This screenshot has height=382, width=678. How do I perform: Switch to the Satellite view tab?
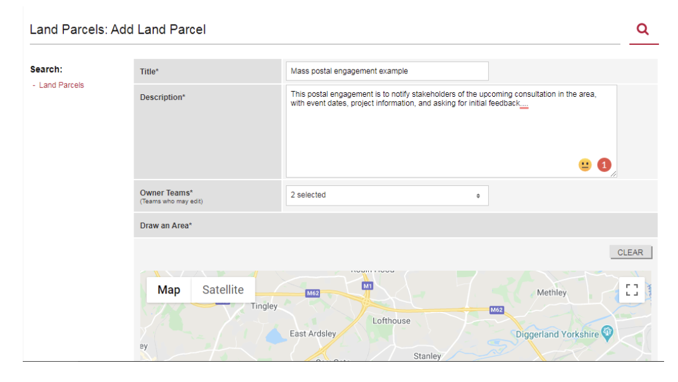click(x=223, y=290)
